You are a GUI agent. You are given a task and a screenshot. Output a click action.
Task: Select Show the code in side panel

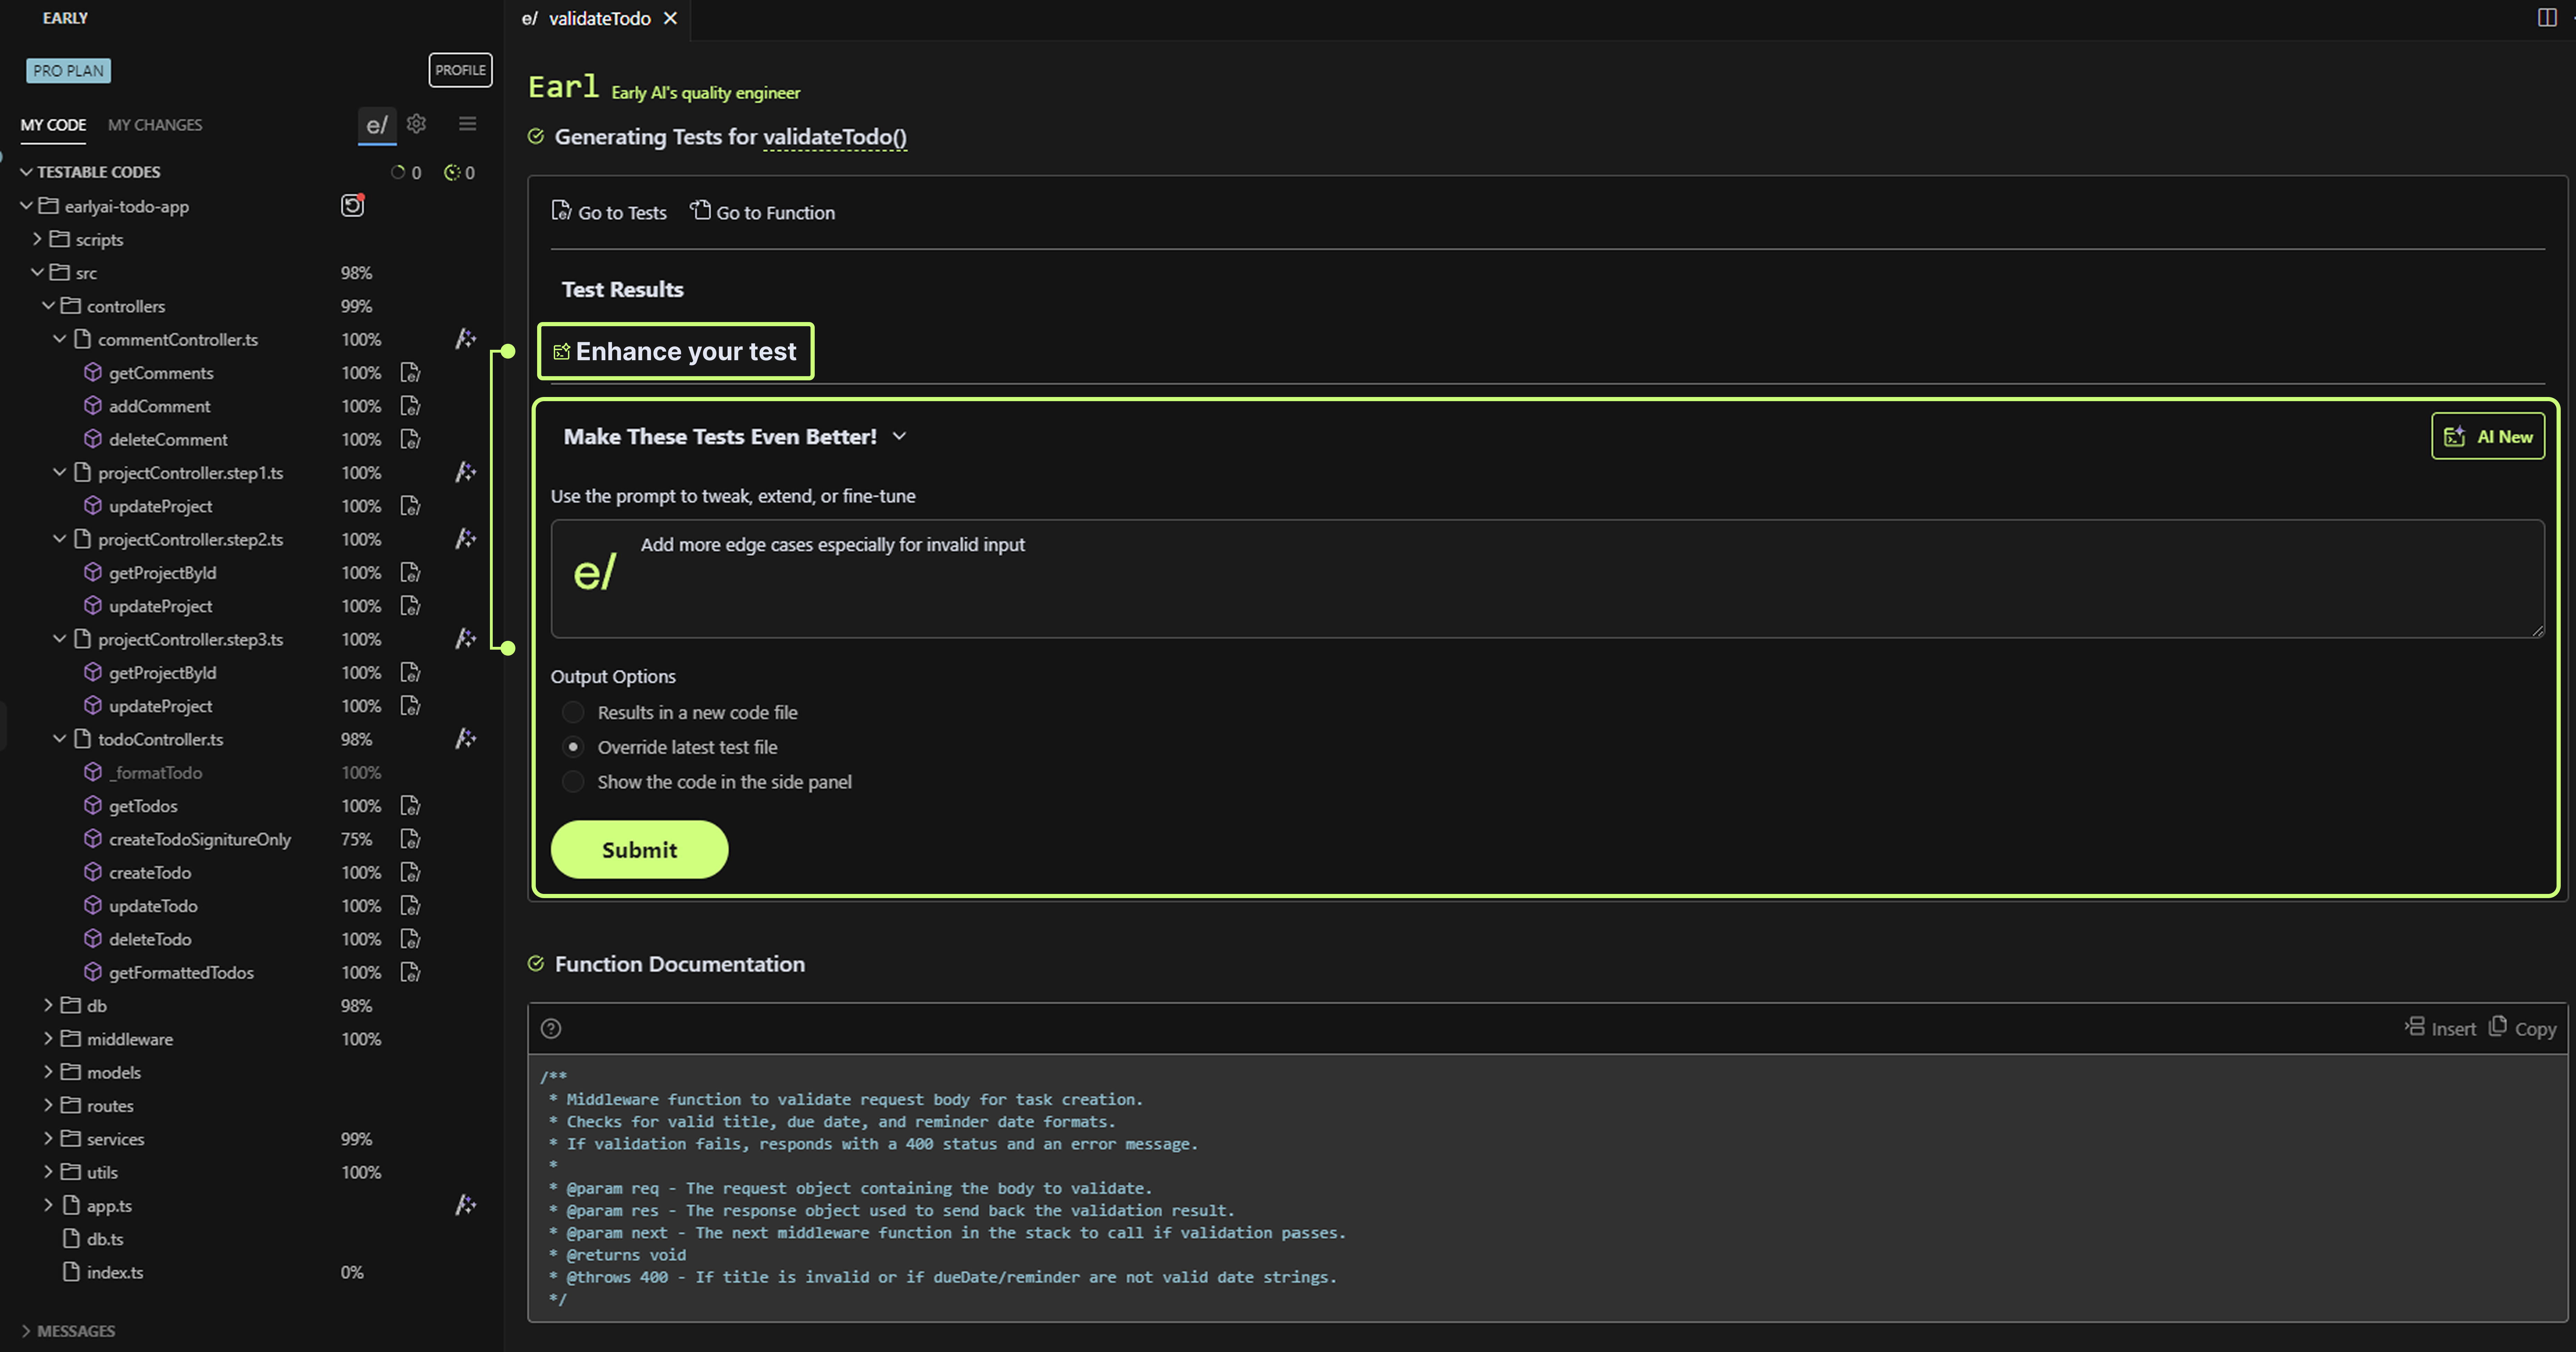click(x=573, y=782)
